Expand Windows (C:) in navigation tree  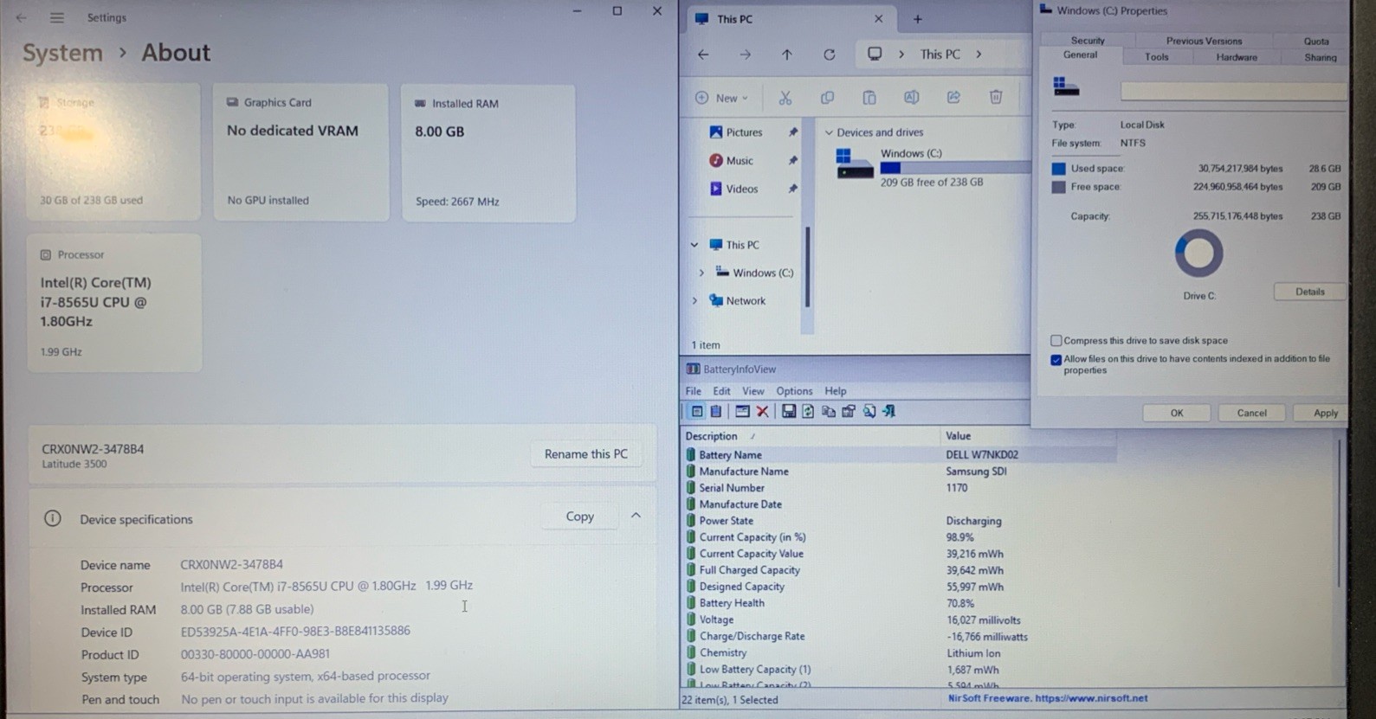coord(701,273)
